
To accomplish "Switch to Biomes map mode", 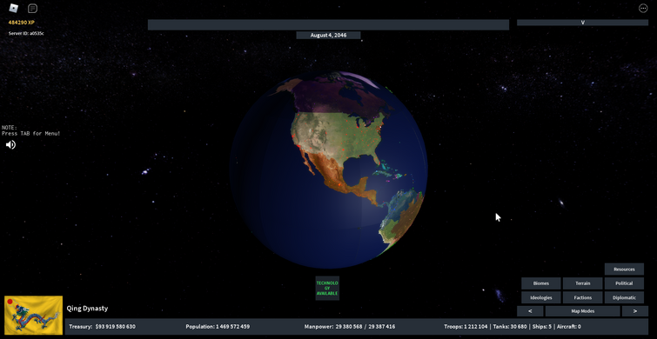I will click(541, 283).
